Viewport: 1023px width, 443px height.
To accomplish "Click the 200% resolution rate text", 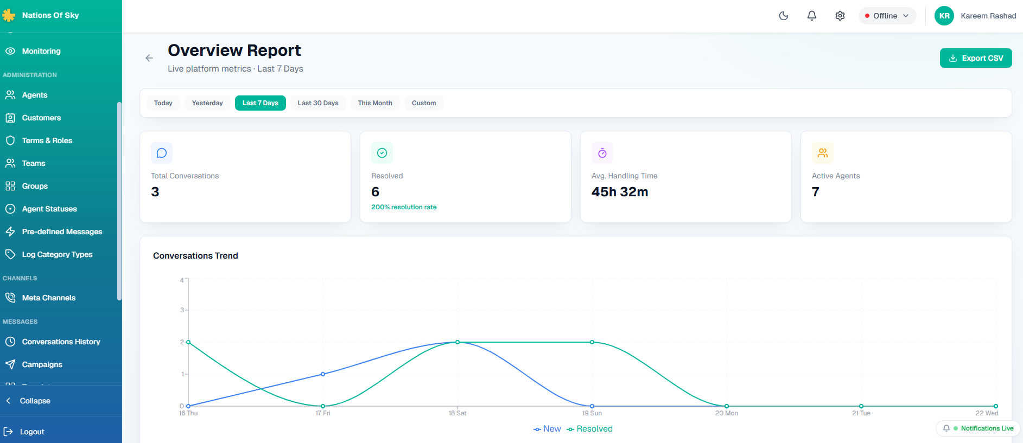I will pos(404,207).
